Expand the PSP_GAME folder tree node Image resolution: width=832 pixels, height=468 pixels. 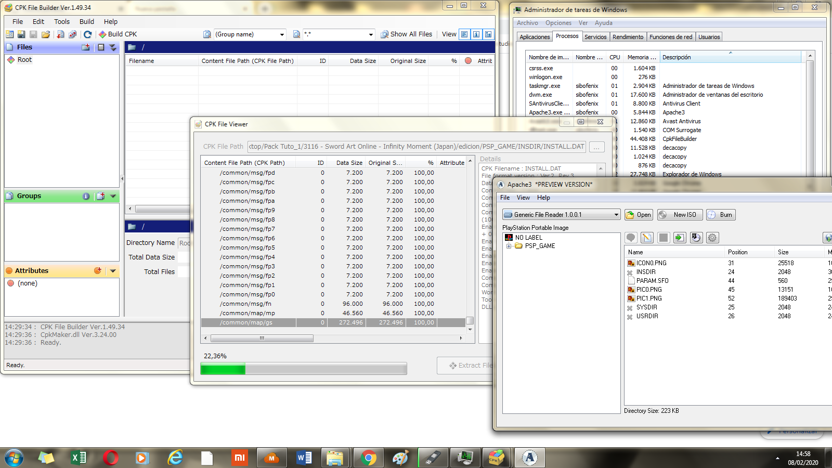coord(509,246)
